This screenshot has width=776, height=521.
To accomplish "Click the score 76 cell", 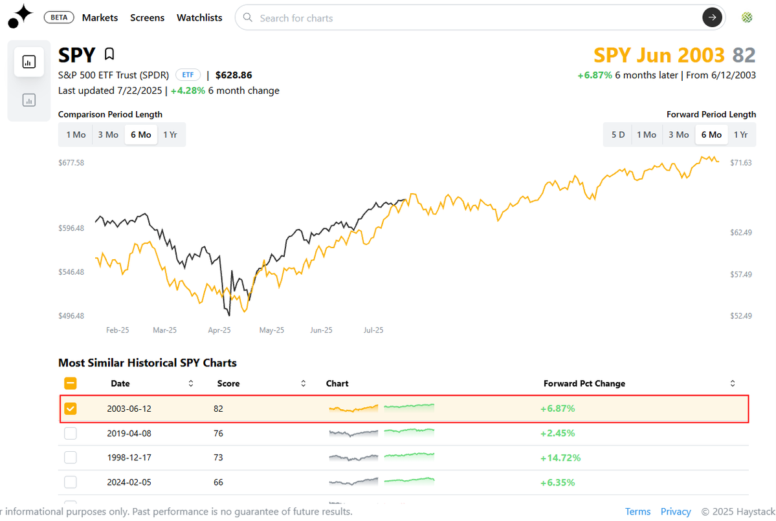I will [x=218, y=433].
